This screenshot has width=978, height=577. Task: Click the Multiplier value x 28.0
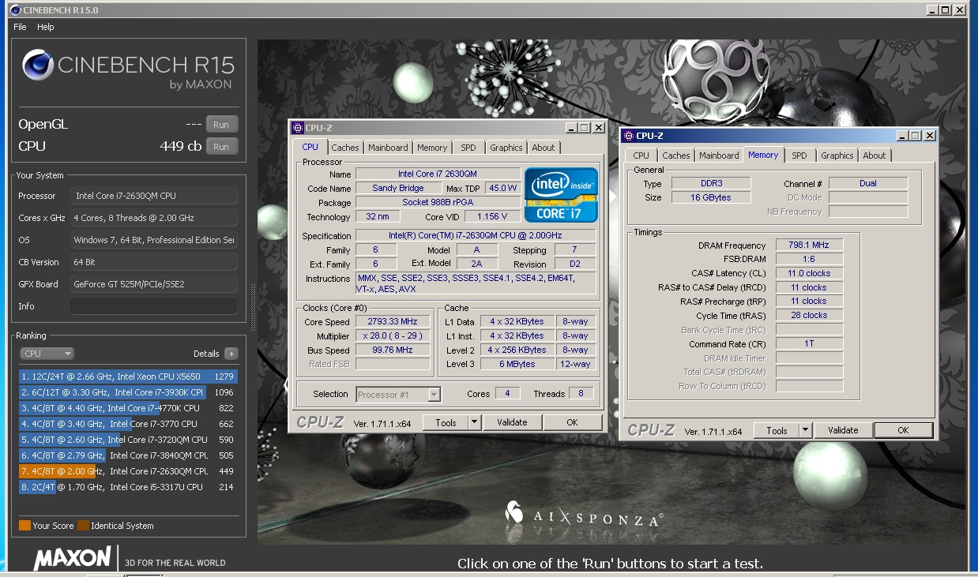click(x=393, y=335)
